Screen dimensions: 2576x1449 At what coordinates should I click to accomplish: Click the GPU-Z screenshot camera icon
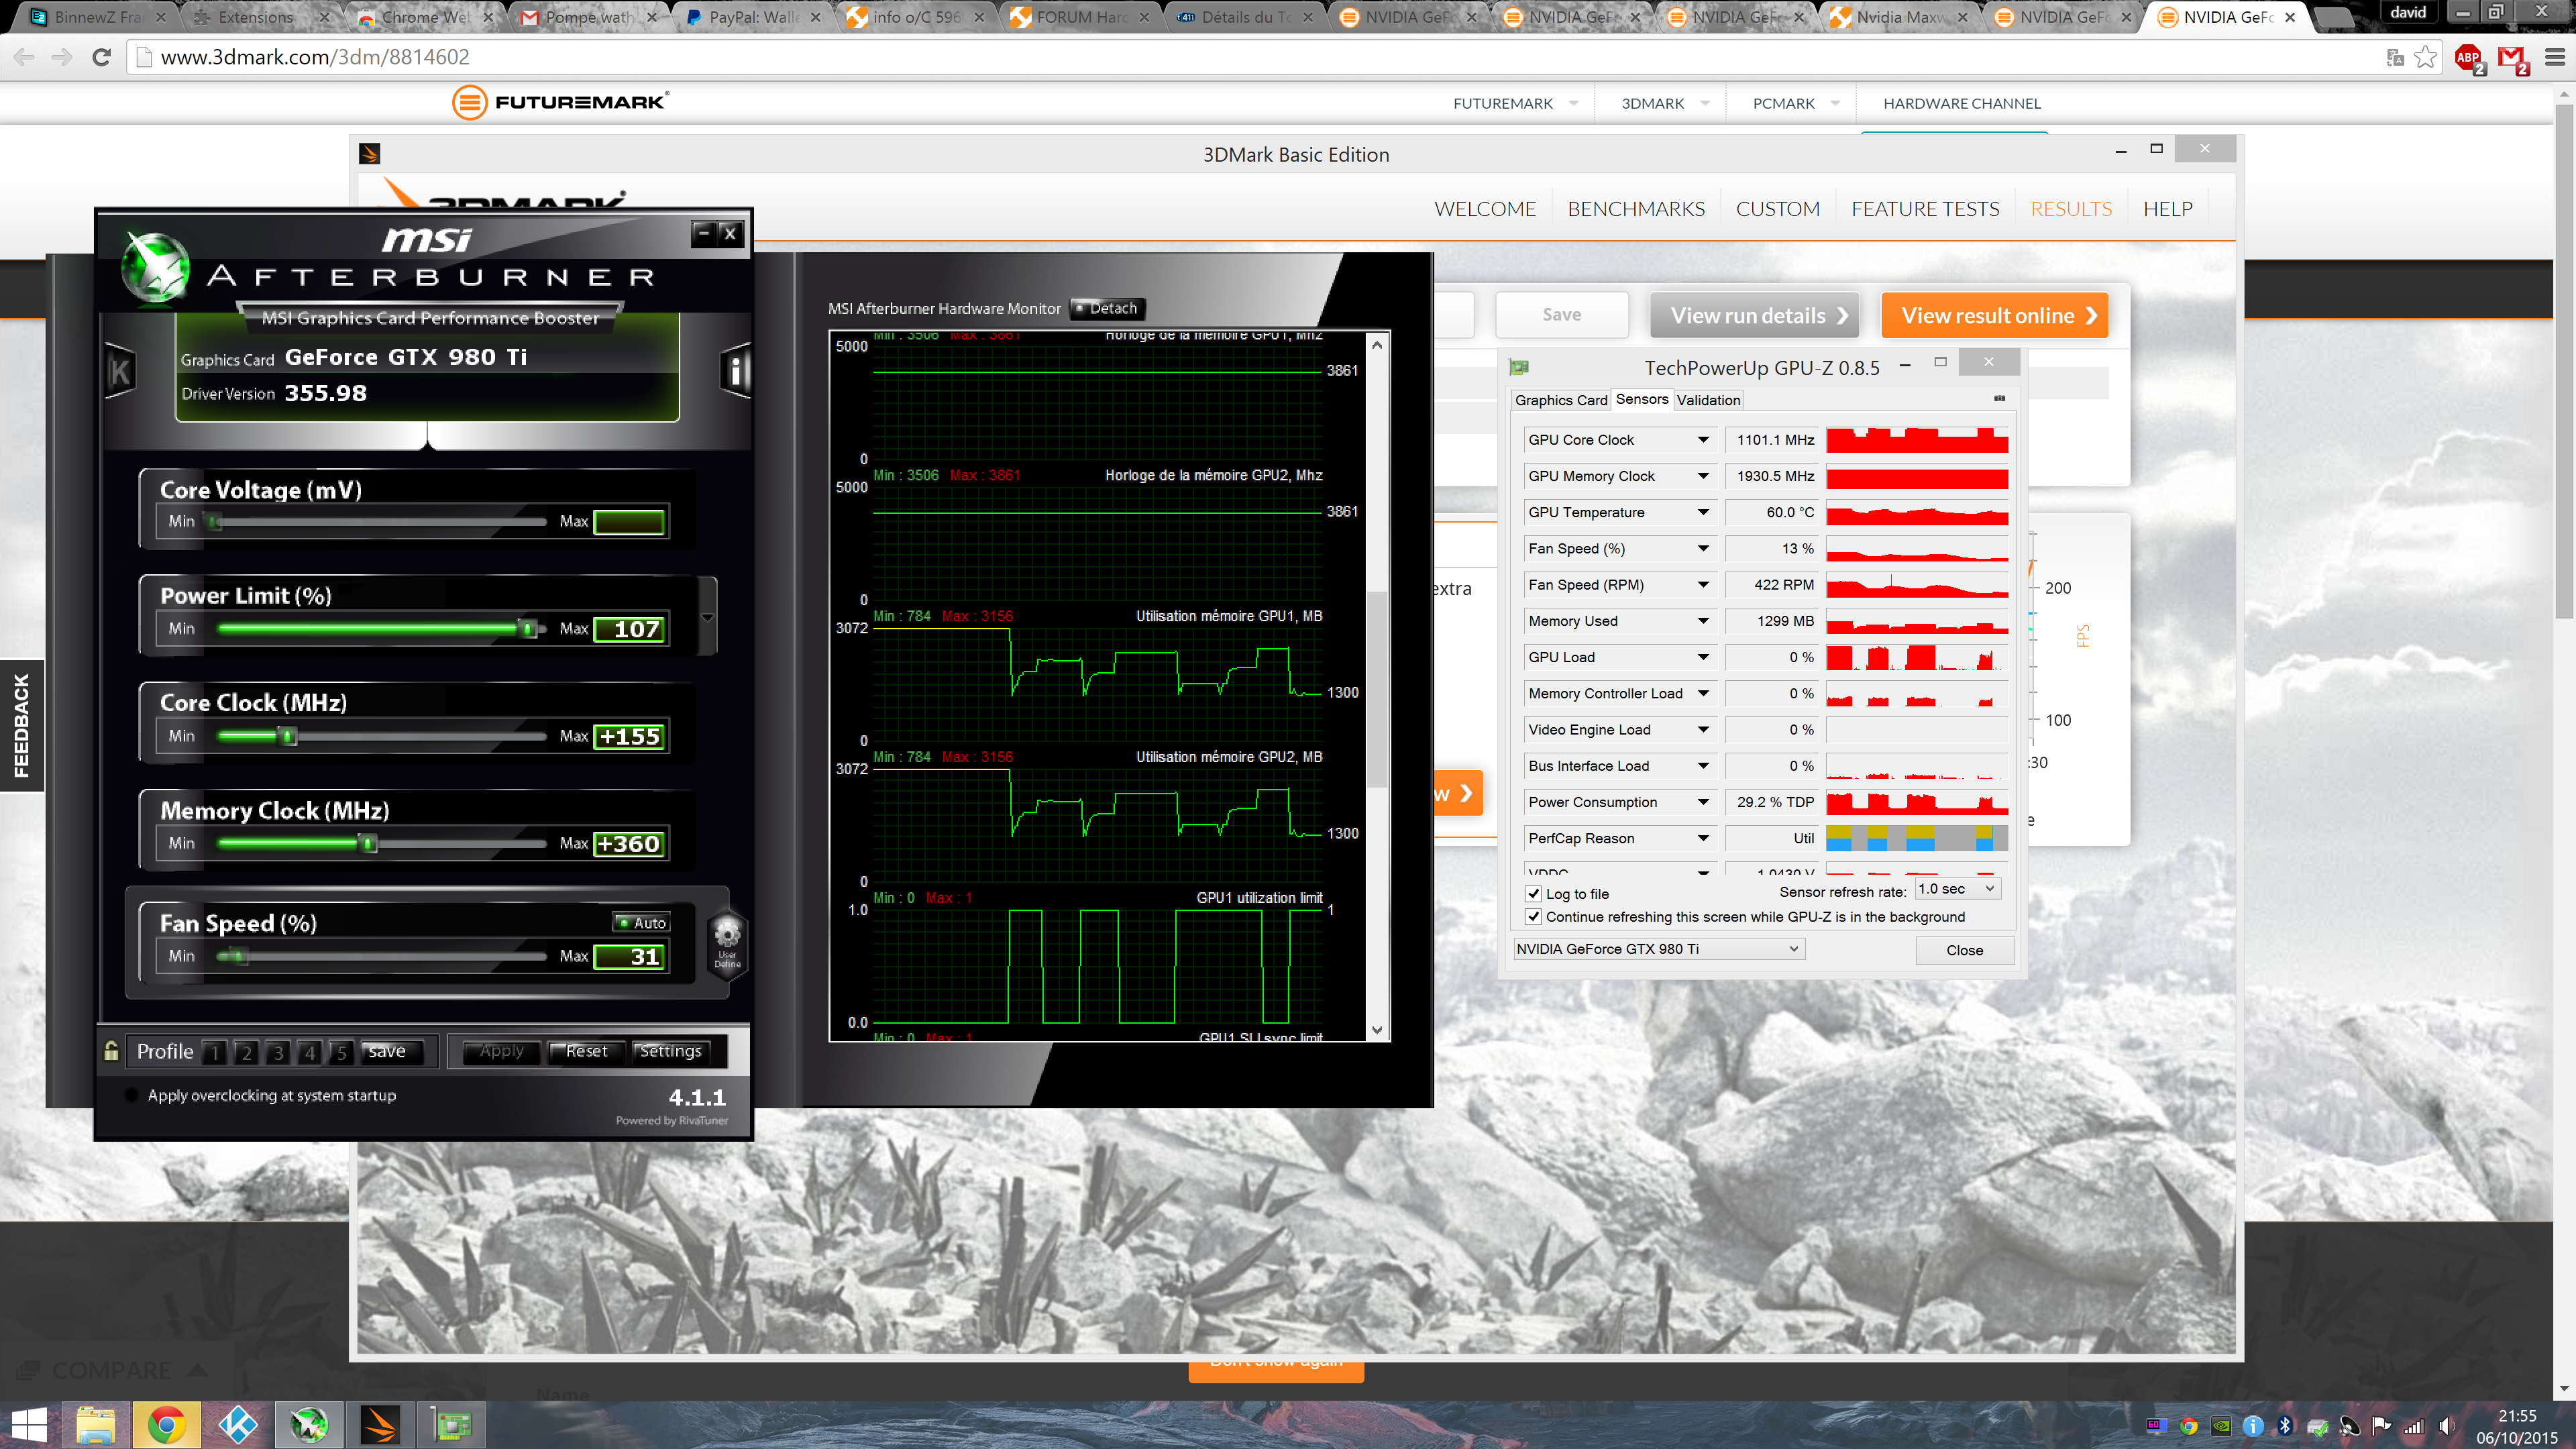pos(1999,399)
